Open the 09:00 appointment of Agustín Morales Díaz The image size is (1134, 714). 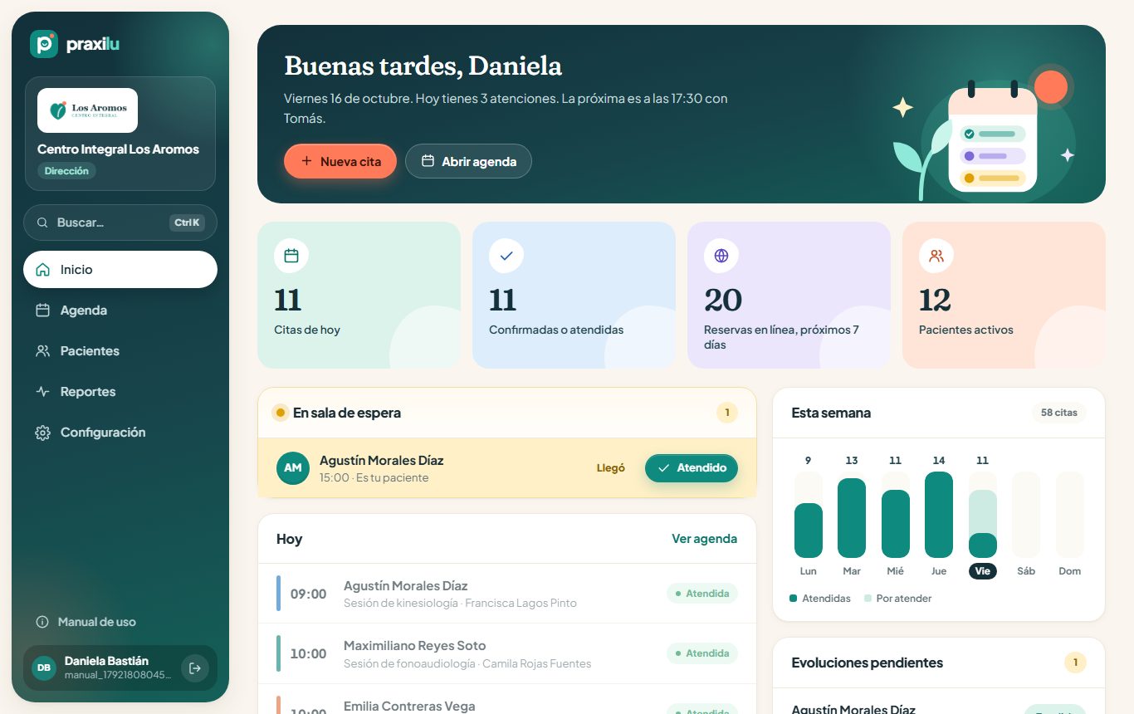click(507, 594)
